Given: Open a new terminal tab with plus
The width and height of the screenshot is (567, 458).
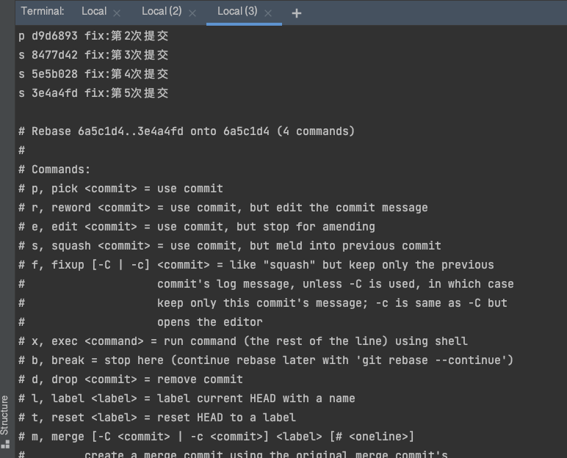Looking at the screenshot, I should point(297,12).
